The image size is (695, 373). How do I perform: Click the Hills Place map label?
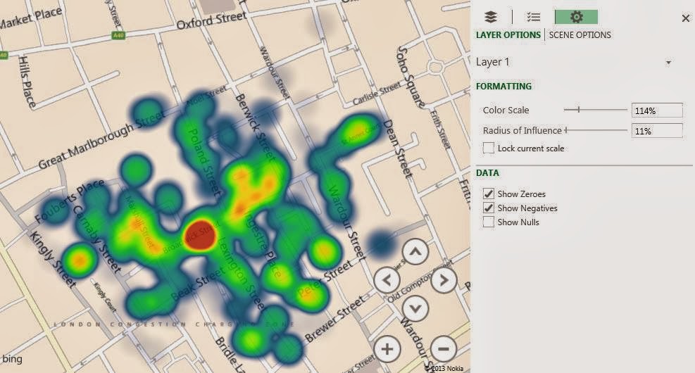(x=27, y=82)
